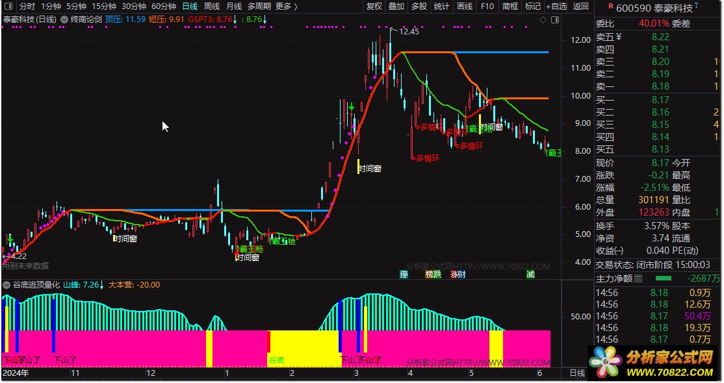Select 周线 weekly chart tab
This screenshot has height=383, width=724.
(212, 6)
